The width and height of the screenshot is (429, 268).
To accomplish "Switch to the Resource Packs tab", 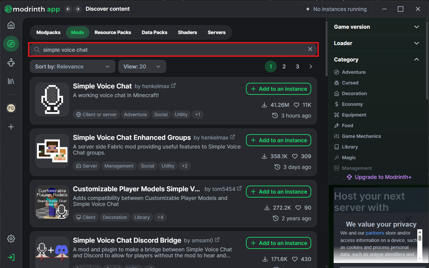I will tap(113, 32).
